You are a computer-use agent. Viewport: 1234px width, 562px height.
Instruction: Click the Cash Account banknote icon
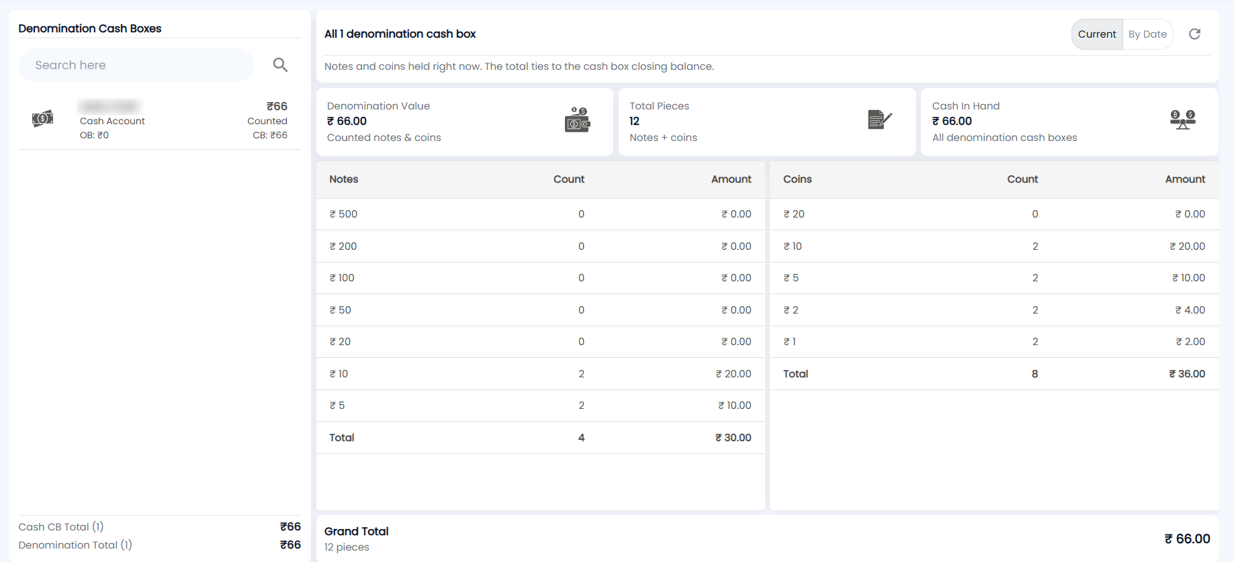[x=42, y=119]
